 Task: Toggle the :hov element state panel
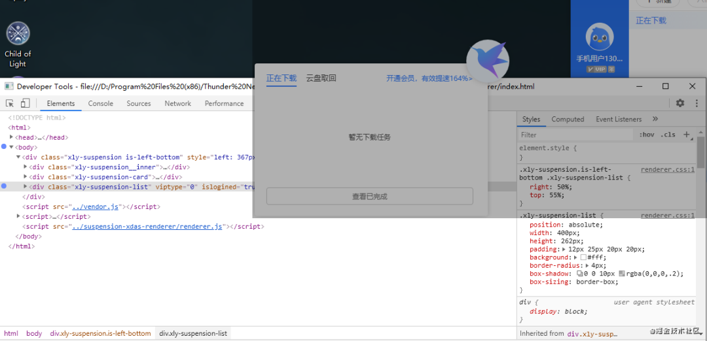coord(646,135)
